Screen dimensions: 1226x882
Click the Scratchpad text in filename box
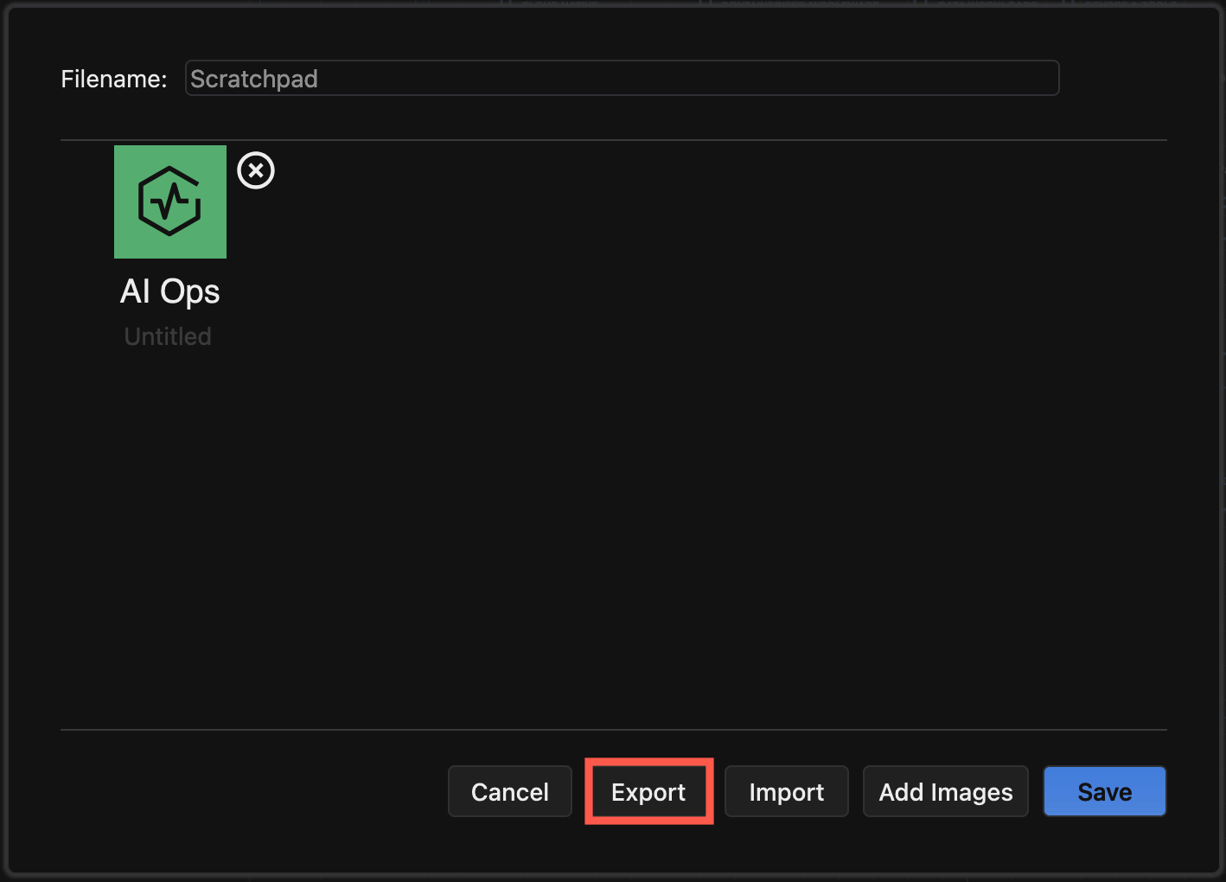coord(254,79)
